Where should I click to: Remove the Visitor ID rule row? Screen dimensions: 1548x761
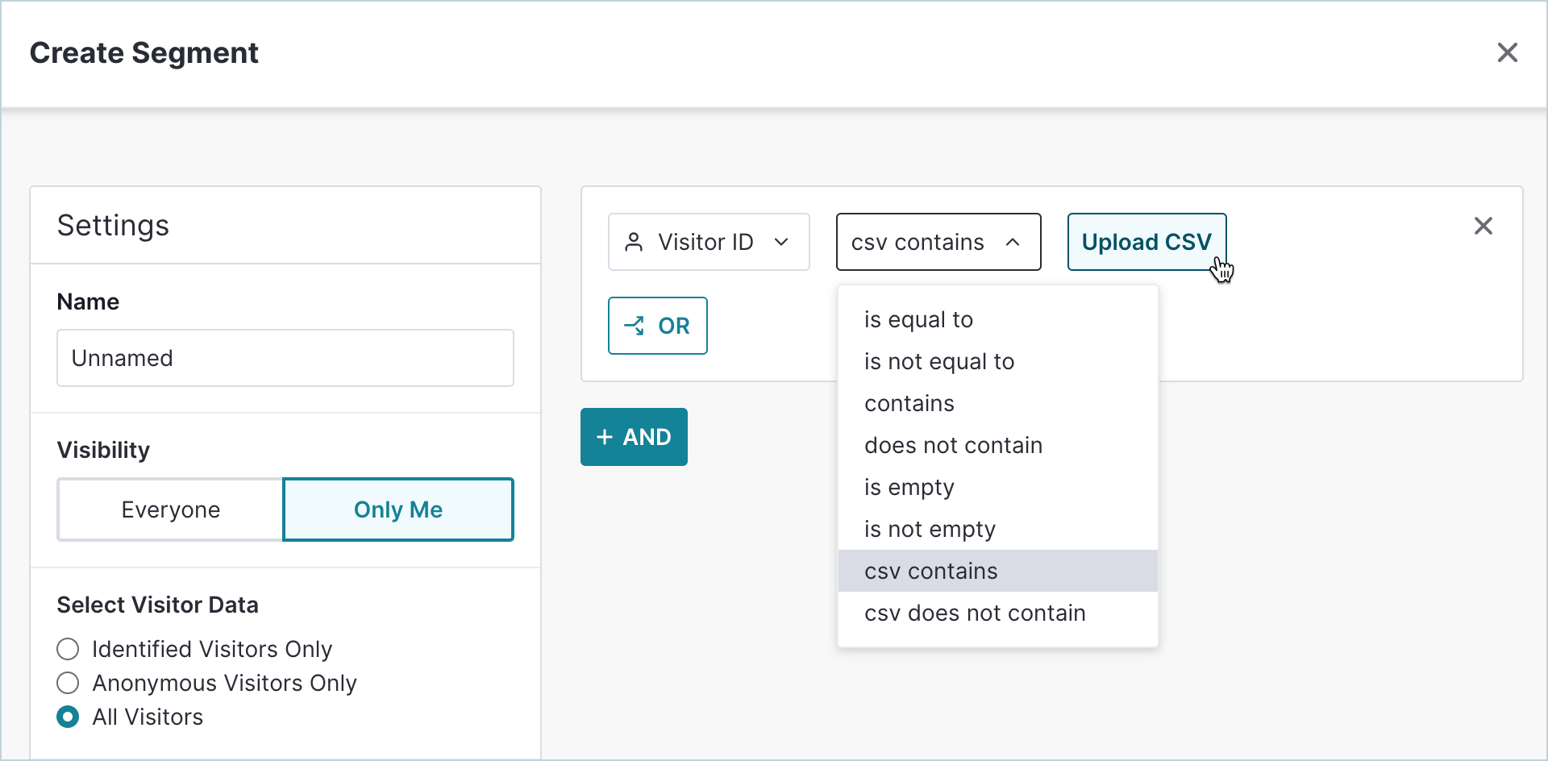(1483, 226)
